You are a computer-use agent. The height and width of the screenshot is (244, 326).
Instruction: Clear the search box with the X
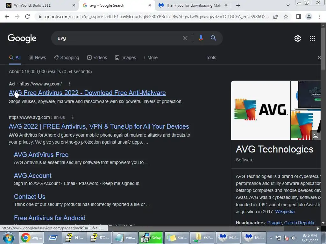pyautogui.click(x=185, y=38)
